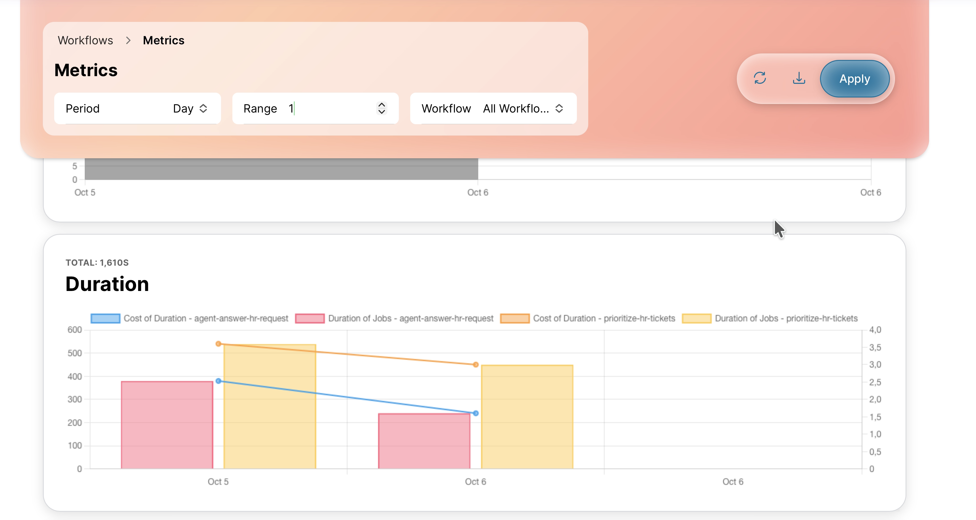Select the Metrics breadcrumb item
976x520 pixels.
coord(164,40)
